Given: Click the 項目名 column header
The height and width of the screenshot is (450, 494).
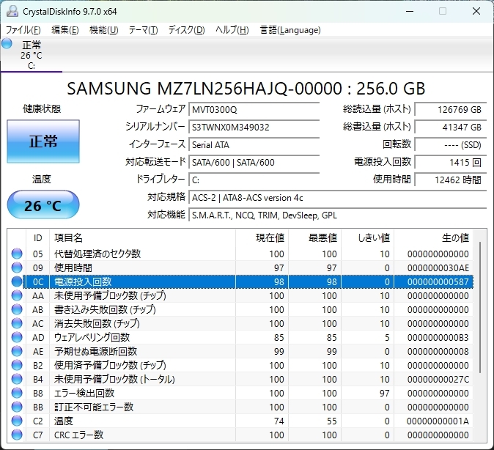Looking at the screenshot, I should click(x=142, y=237).
